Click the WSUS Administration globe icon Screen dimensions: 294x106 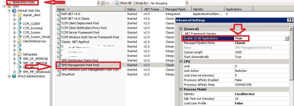tap(14, 76)
